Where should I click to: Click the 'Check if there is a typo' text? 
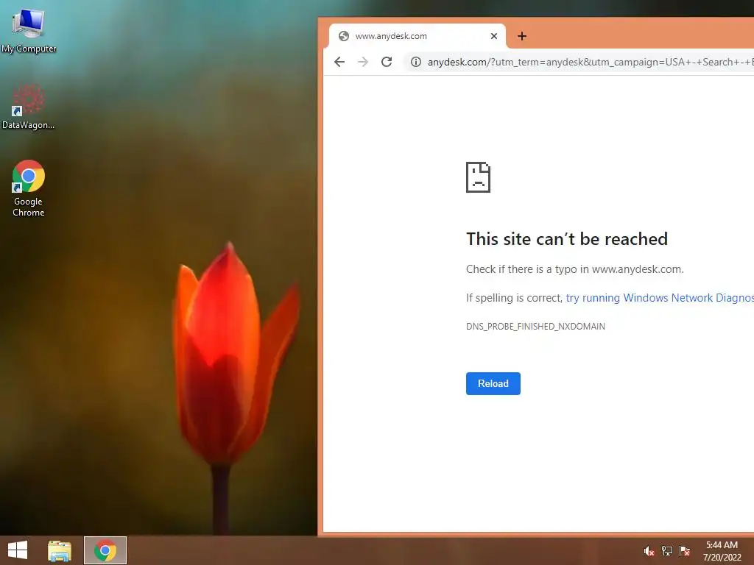pos(574,269)
